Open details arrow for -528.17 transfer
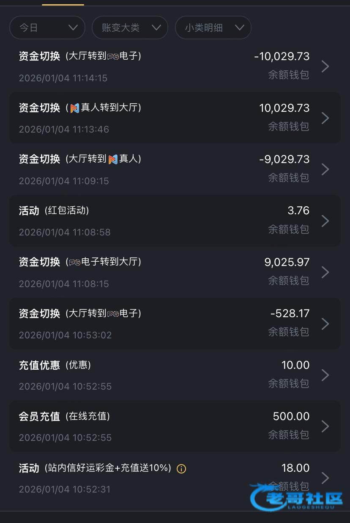350x523 pixels. [x=325, y=324]
